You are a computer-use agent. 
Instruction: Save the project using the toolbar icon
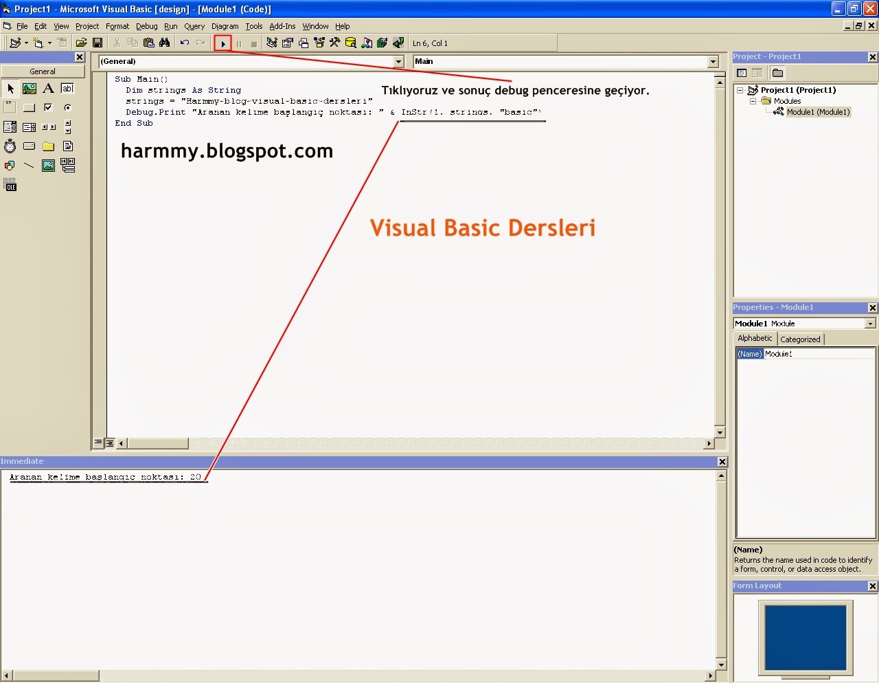tap(98, 42)
